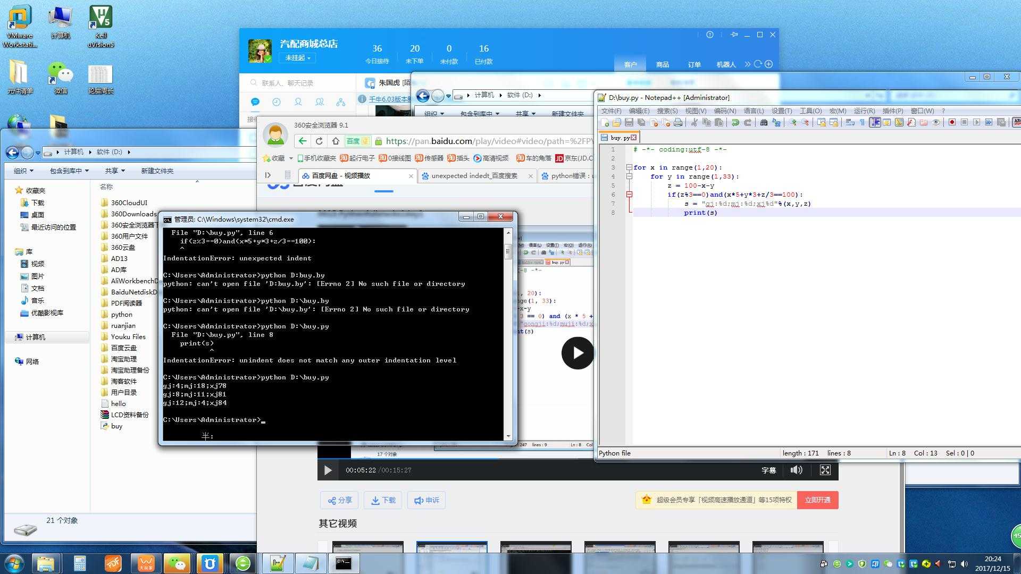
Task: Collapse fold marker at line 4
Action: [x=629, y=176]
